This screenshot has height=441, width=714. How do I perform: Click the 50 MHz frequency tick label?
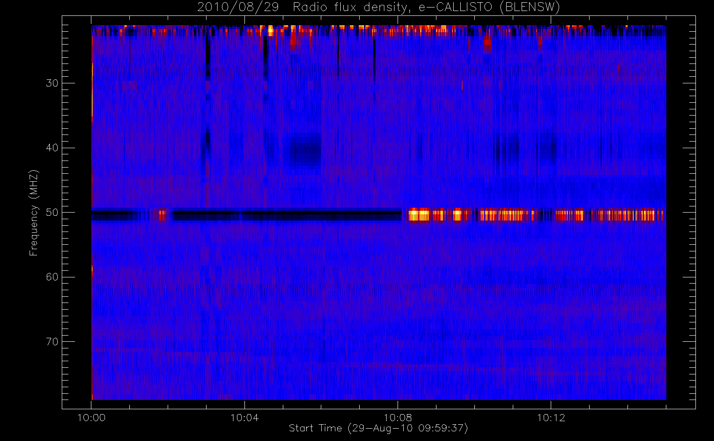(x=52, y=213)
